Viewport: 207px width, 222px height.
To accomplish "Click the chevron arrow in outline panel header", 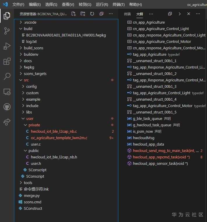I will 180,14.
